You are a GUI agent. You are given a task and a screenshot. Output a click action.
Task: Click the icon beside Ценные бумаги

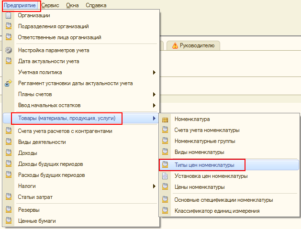pos(8,221)
